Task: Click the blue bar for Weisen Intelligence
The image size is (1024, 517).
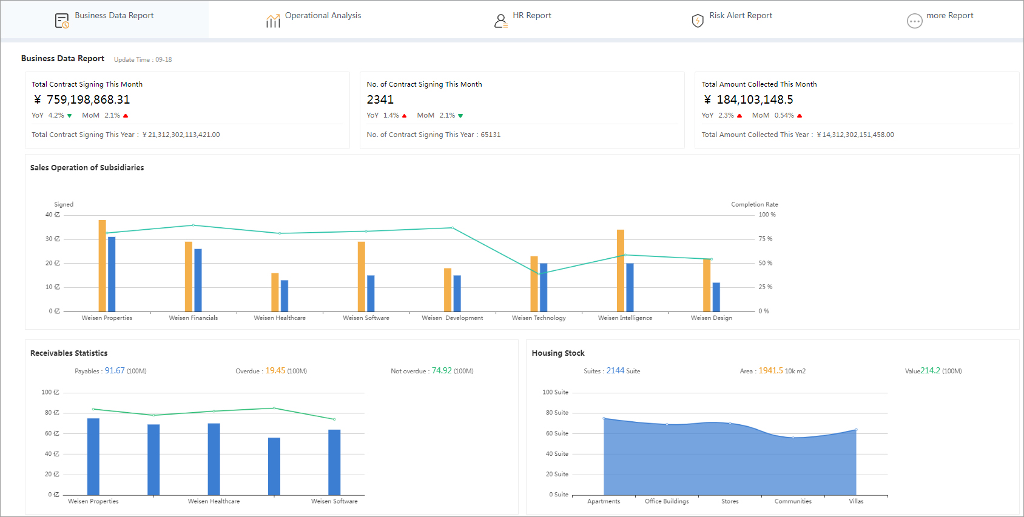Action: point(630,287)
